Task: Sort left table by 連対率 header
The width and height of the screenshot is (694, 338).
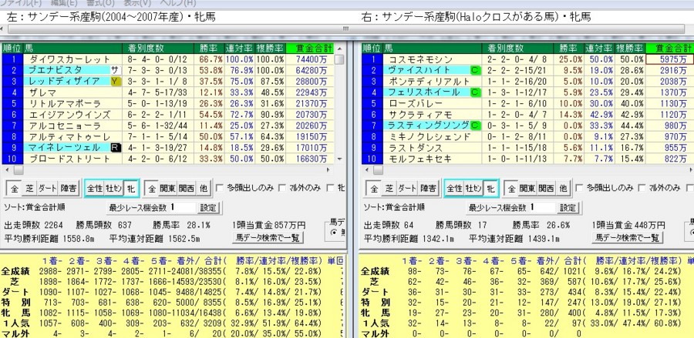Action: pos(239,49)
